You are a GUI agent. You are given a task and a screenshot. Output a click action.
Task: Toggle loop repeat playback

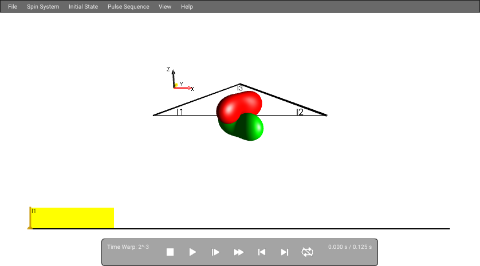coord(308,252)
